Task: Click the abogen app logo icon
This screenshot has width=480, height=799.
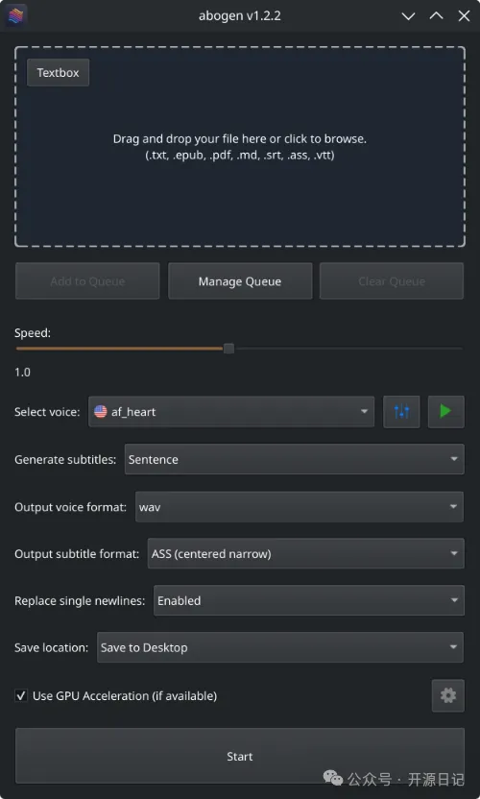Action: tap(15, 15)
